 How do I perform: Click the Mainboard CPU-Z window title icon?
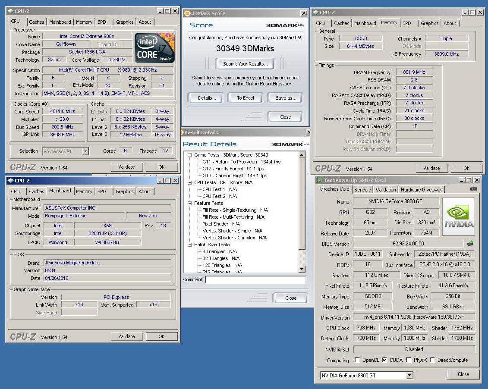10,181
